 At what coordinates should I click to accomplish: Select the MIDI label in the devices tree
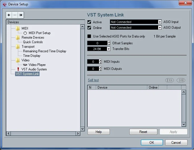pos(25,28)
